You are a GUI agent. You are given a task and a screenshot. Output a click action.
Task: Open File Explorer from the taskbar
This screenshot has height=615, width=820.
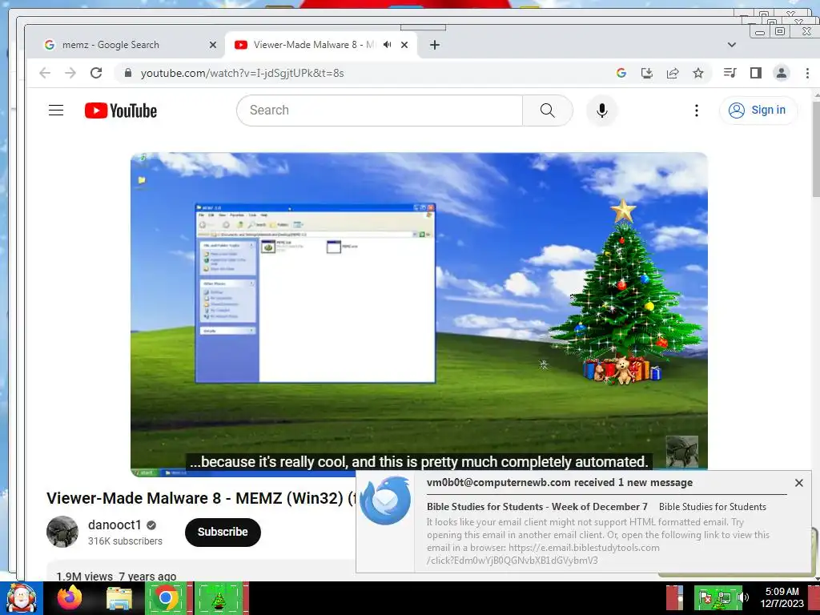tap(119, 598)
